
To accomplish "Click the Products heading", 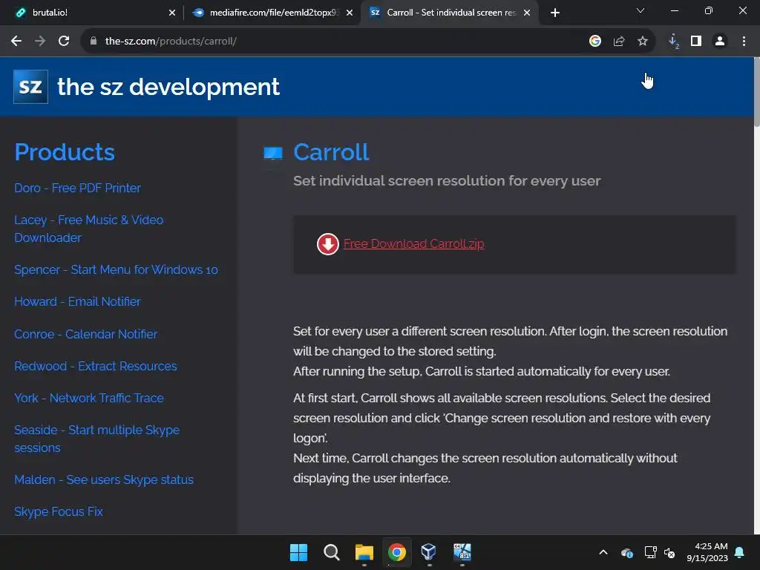I will pyautogui.click(x=65, y=152).
